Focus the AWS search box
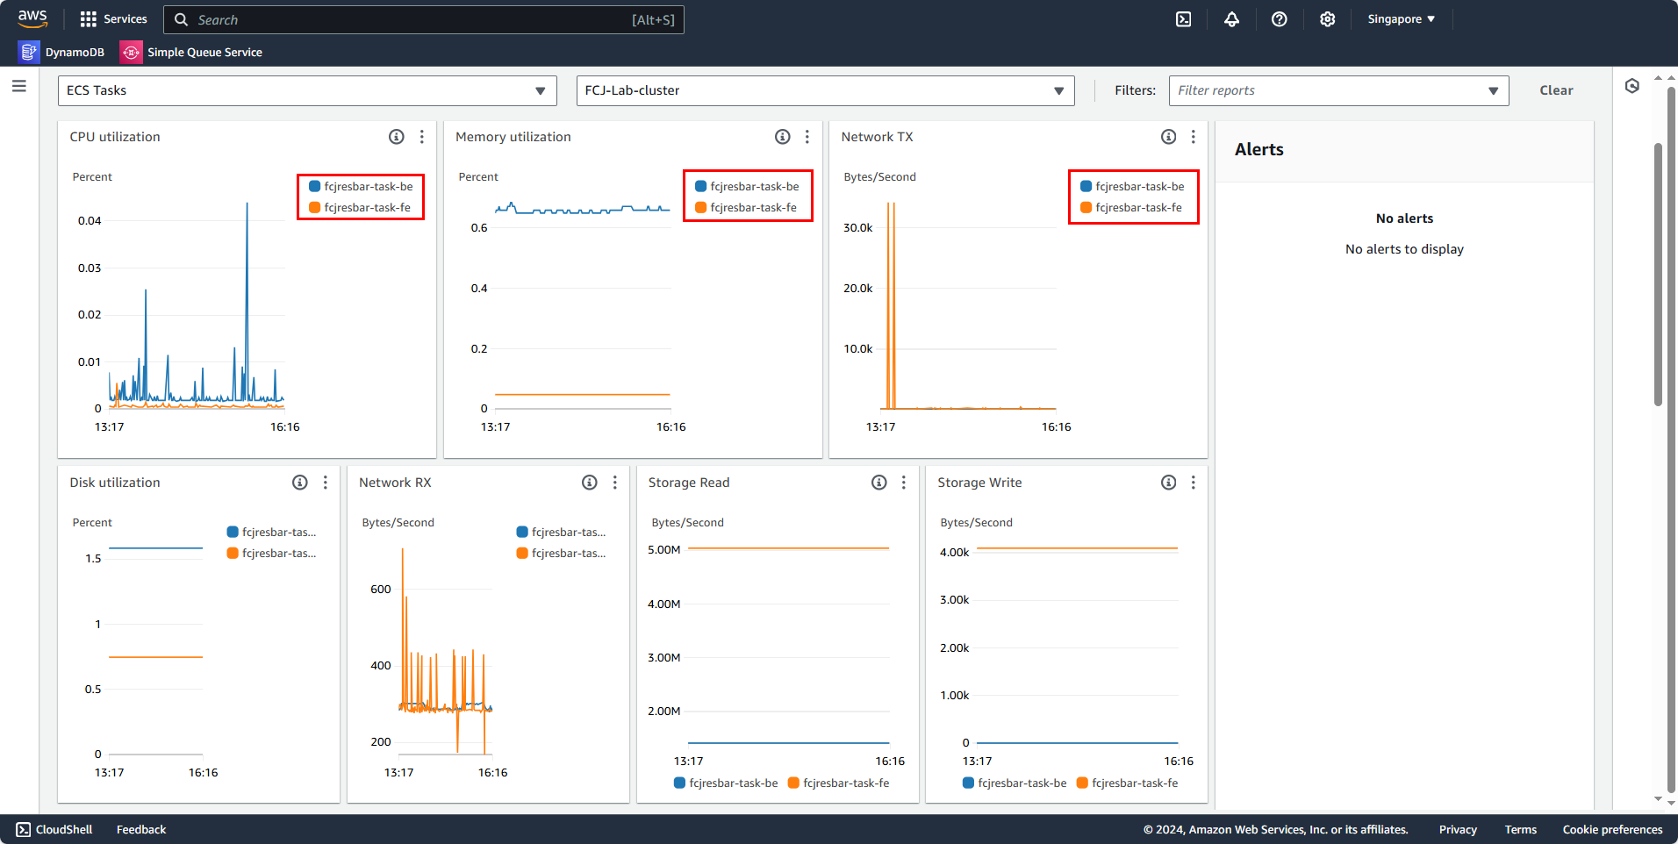 click(x=424, y=19)
